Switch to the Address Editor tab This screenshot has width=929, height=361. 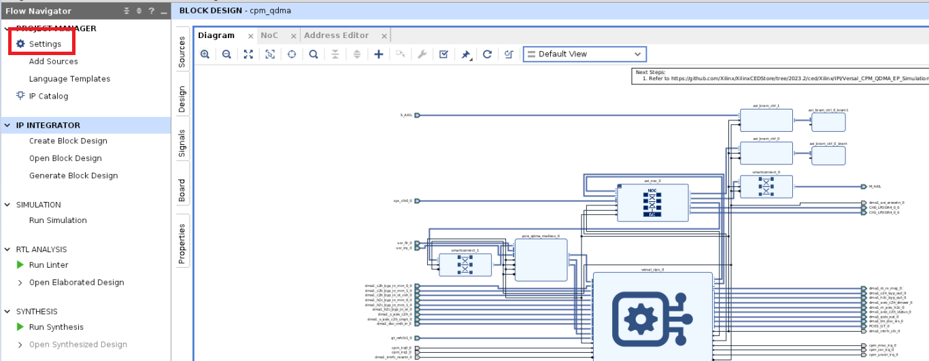(336, 35)
